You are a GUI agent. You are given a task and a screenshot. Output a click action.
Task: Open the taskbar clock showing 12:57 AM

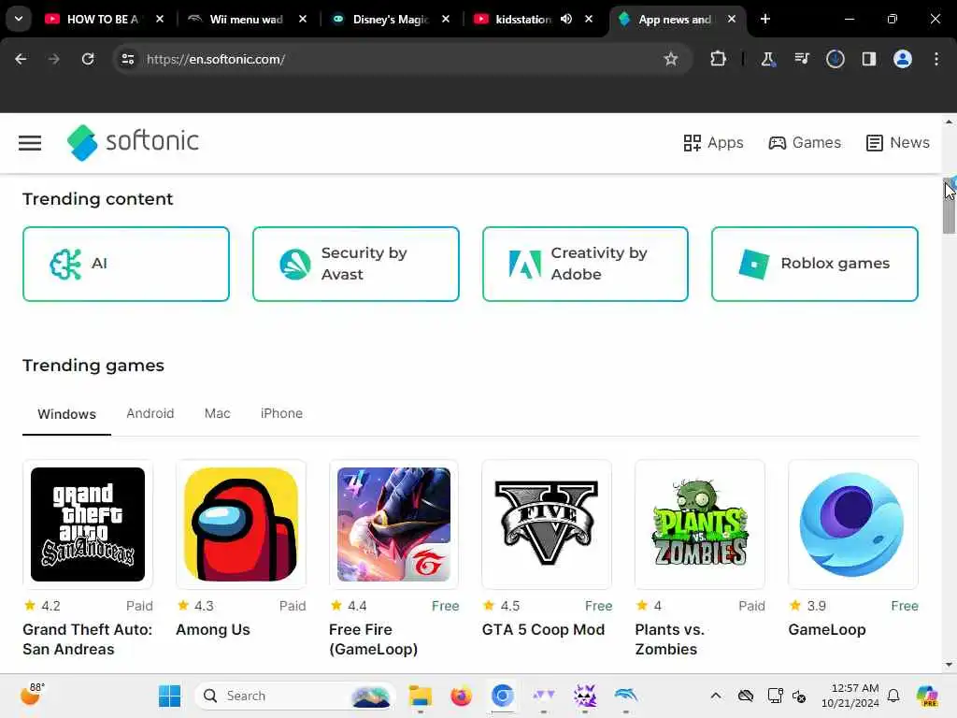pos(850,696)
